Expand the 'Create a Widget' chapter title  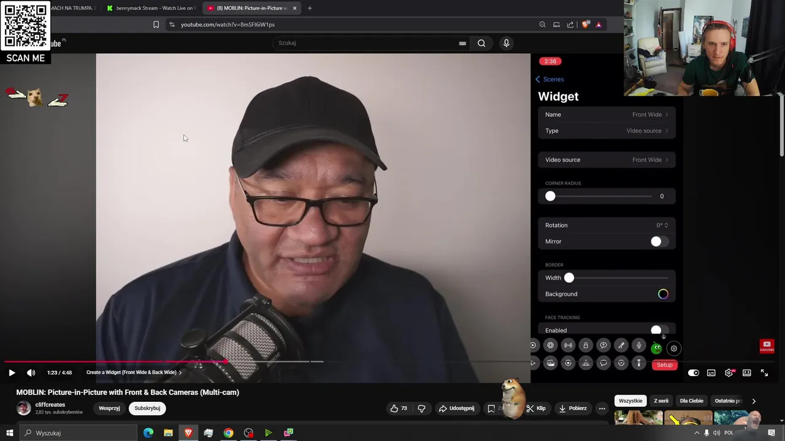(134, 372)
